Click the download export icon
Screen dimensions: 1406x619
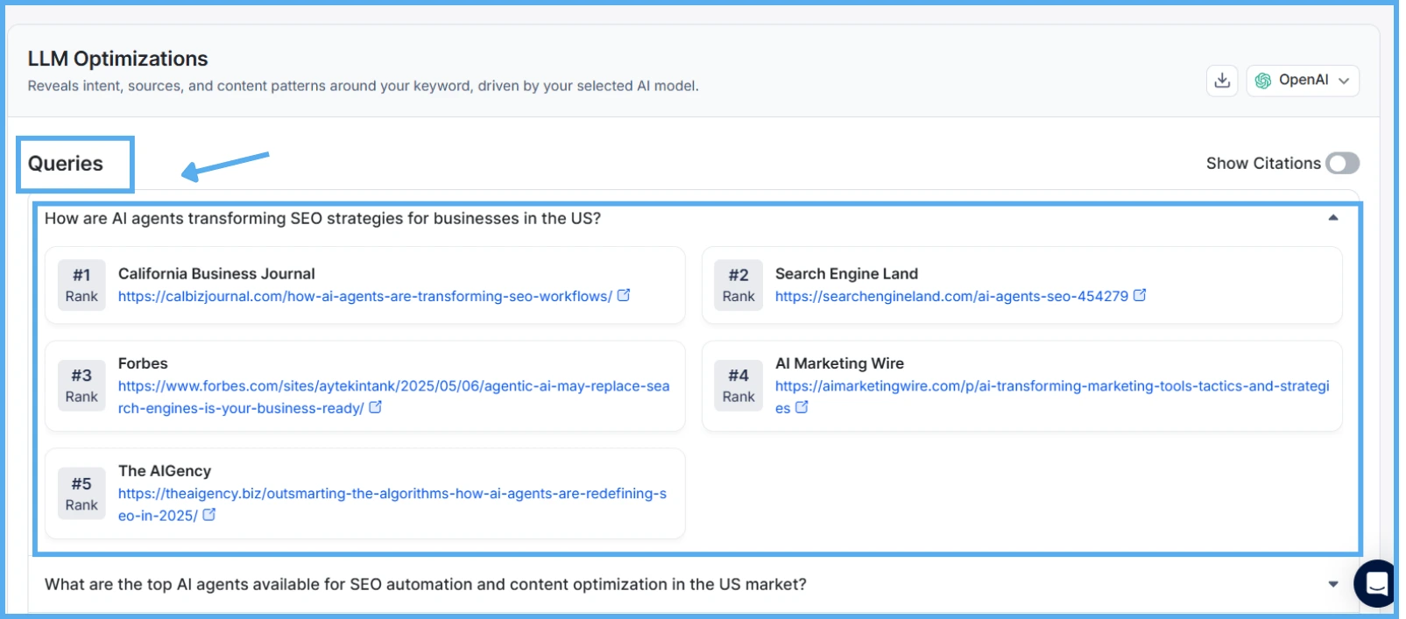(1222, 81)
